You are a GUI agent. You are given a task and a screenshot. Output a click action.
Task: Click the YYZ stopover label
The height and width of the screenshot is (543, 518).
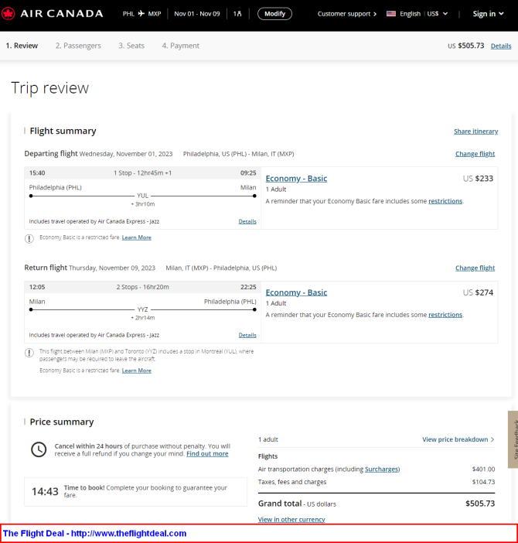click(142, 309)
